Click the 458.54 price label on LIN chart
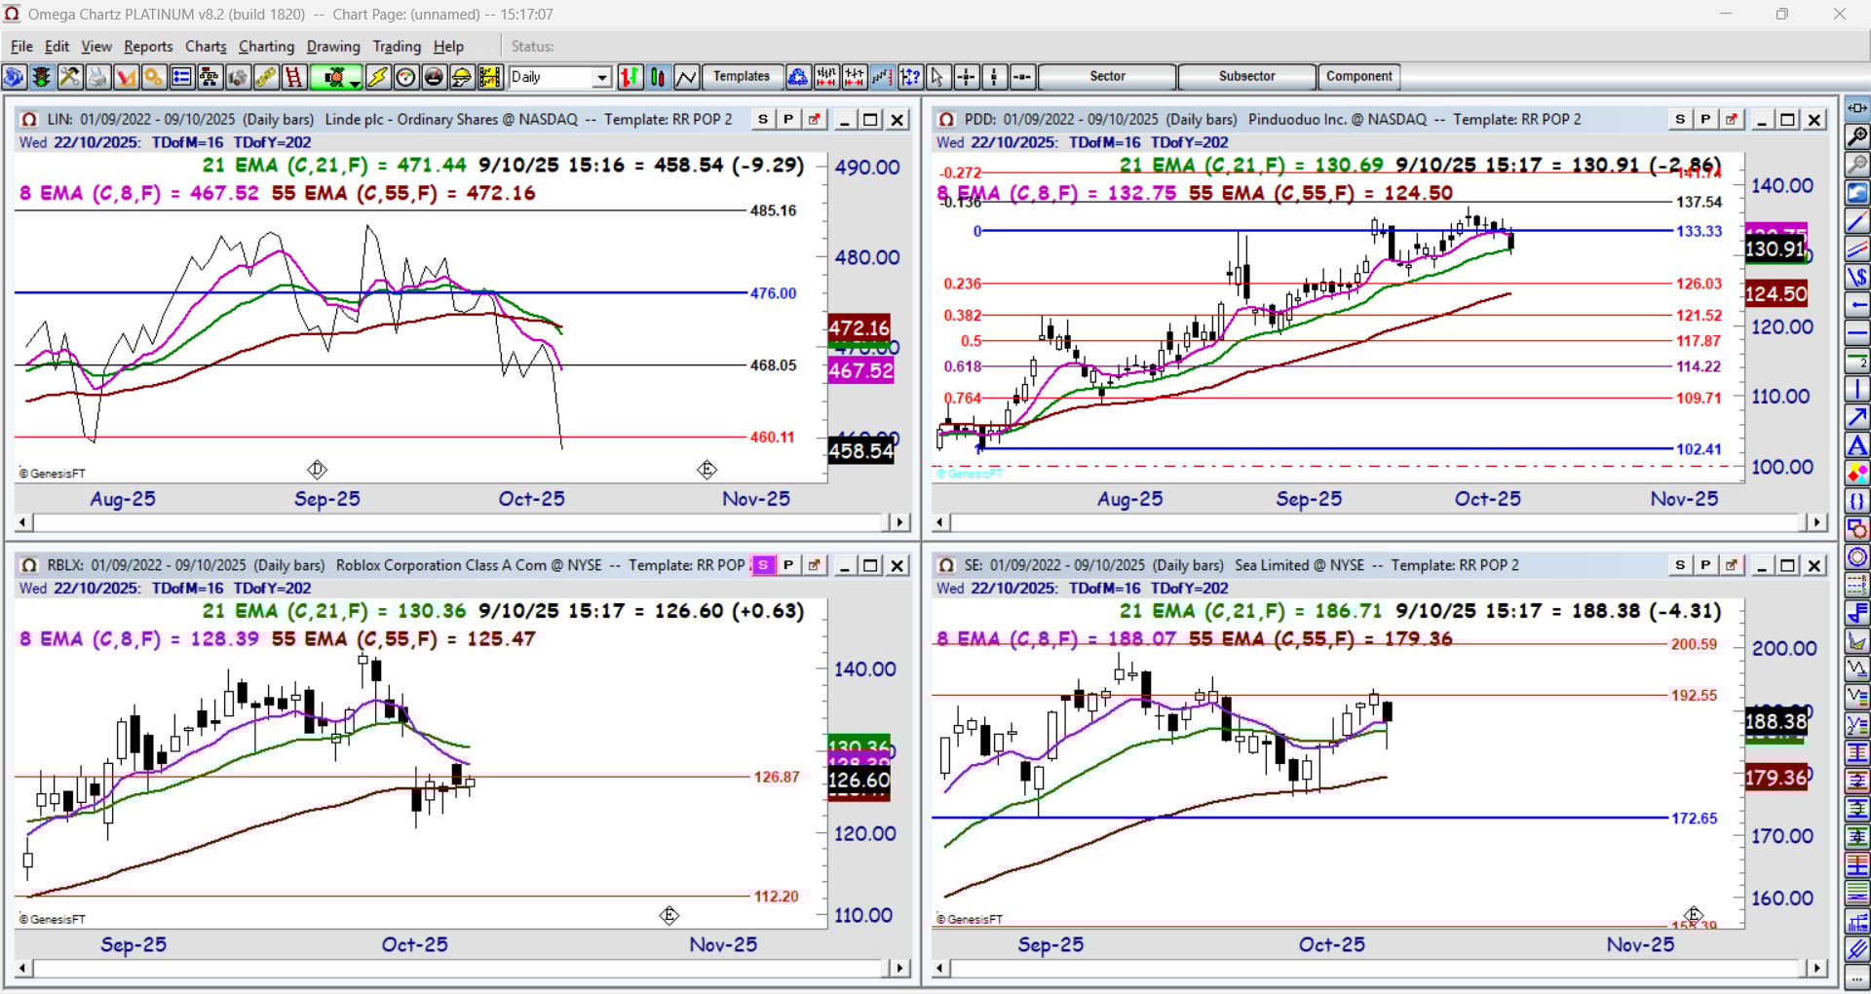 pos(860,451)
